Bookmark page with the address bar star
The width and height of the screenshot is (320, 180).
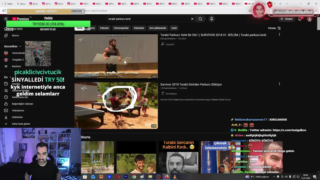[x=249, y=11]
